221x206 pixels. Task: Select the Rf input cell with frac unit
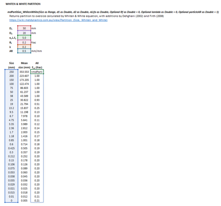[x=24, y=42]
